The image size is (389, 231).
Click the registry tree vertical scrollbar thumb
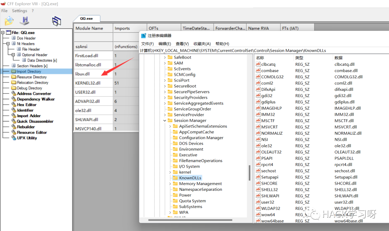click(x=249, y=173)
